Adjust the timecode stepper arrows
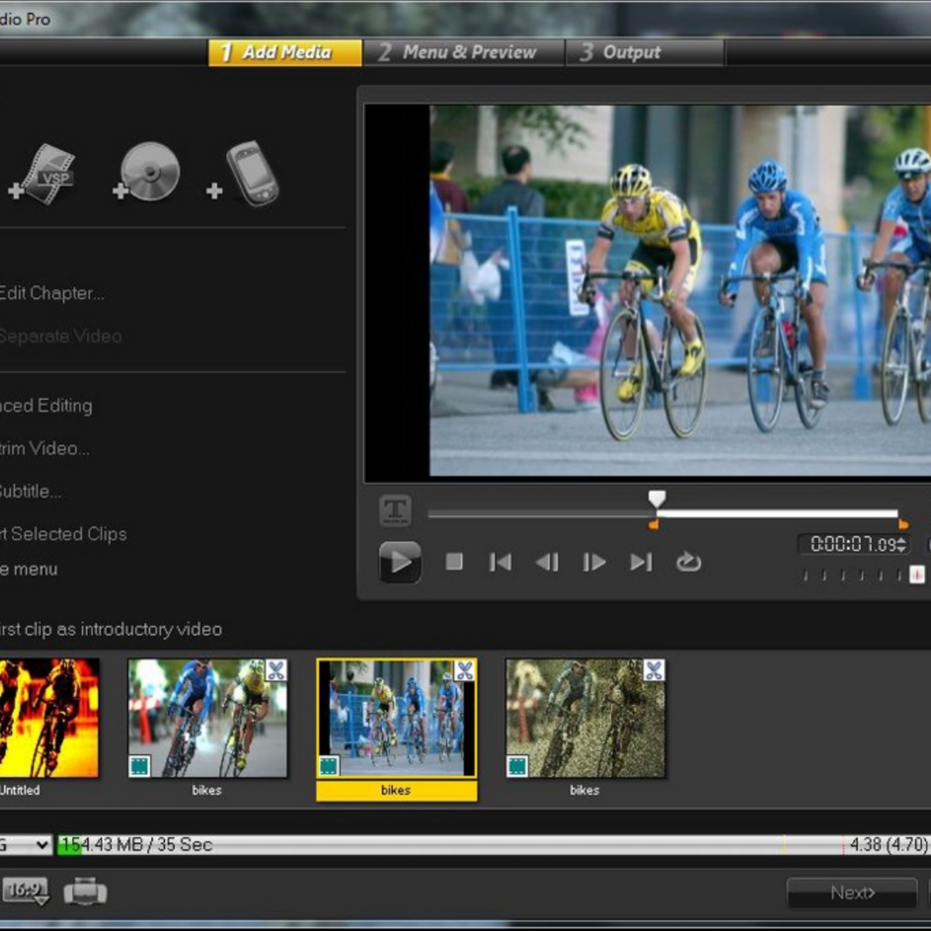The height and width of the screenshot is (931, 931). pyautogui.click(x=902, y=545)
